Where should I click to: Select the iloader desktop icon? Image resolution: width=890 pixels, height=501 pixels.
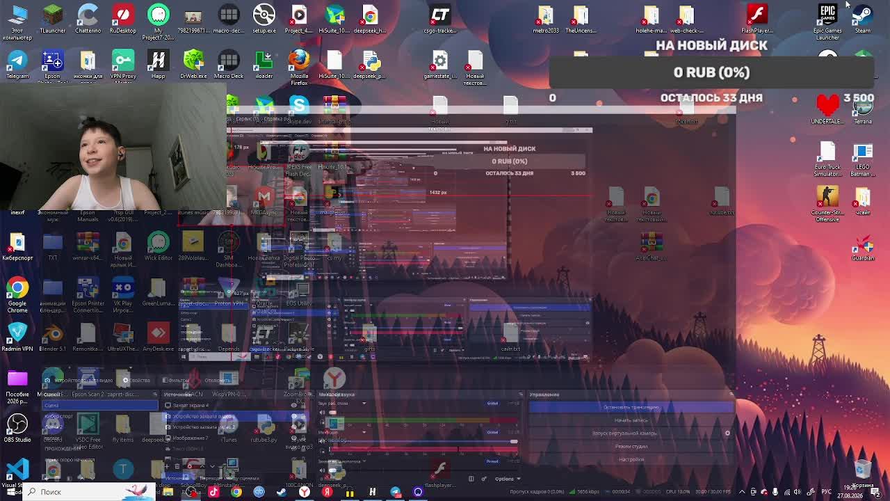coord(264,64)
